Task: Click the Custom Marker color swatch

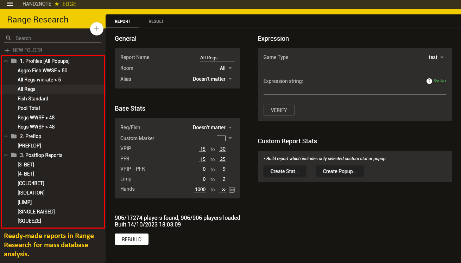Action: tap(221, 138)
